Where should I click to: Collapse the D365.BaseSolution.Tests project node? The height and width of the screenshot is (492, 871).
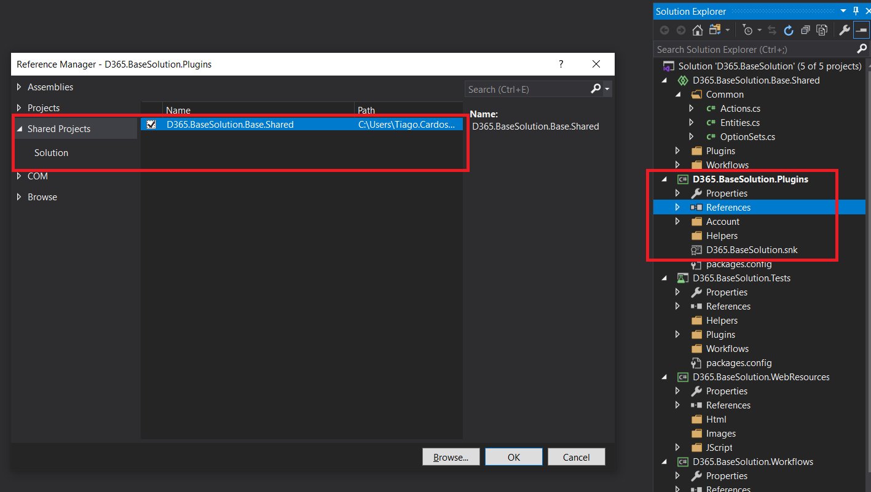tap(664, 278)
